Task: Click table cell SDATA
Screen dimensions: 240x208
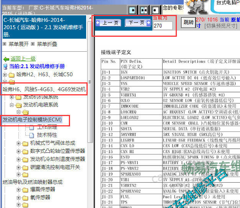Action: pos(141,129)
